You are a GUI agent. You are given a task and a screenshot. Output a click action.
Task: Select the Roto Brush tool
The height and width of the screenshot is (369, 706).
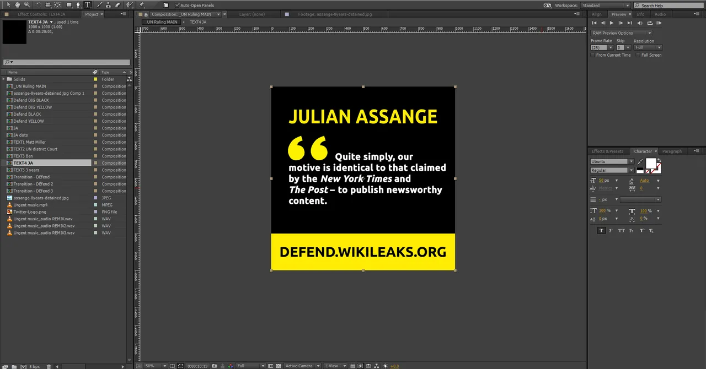coord(130,5)
